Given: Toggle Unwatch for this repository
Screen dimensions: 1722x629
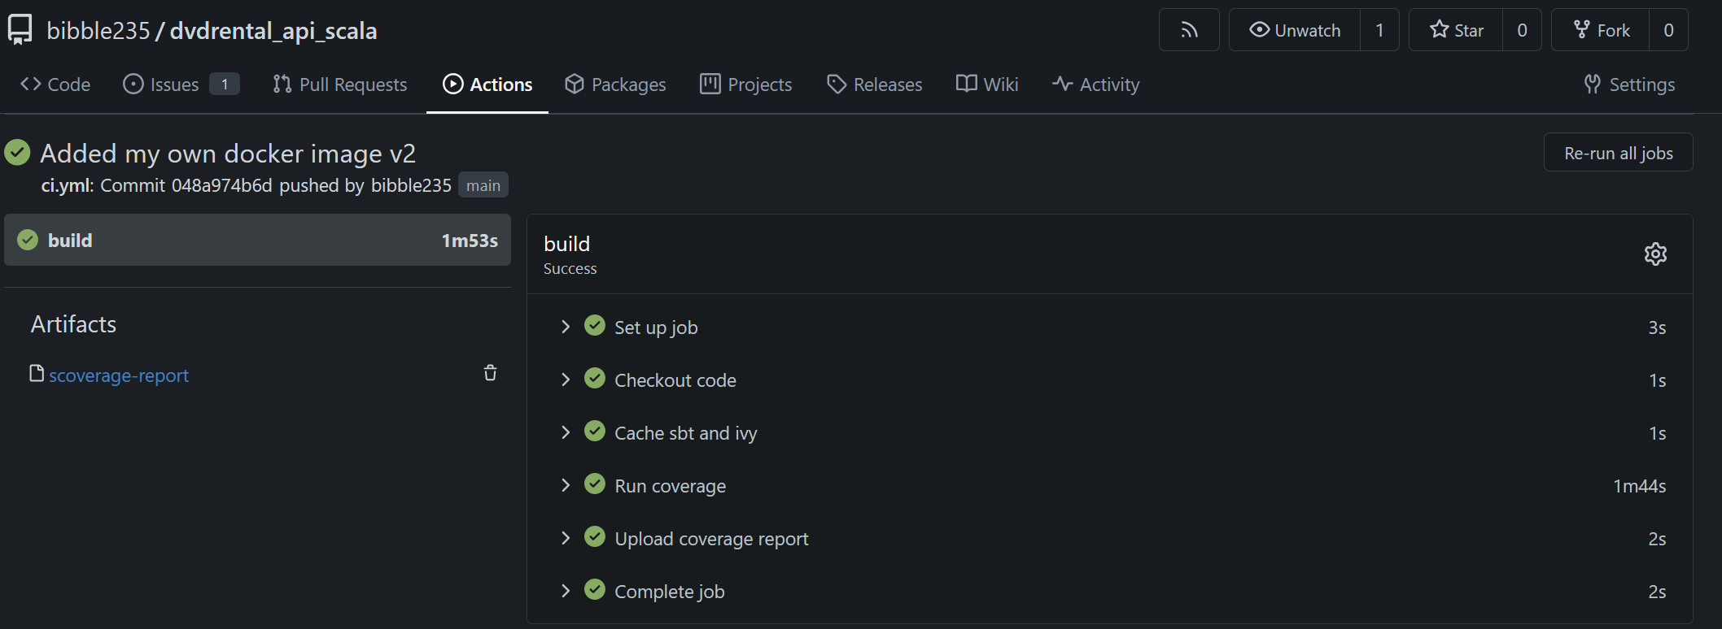Looking at the screenshot, I should [1295, 30].
